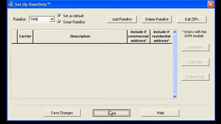This screenshot has width=221, height=124.
Task: Open the Edit ZIPs button
Action: pos(192,19)
